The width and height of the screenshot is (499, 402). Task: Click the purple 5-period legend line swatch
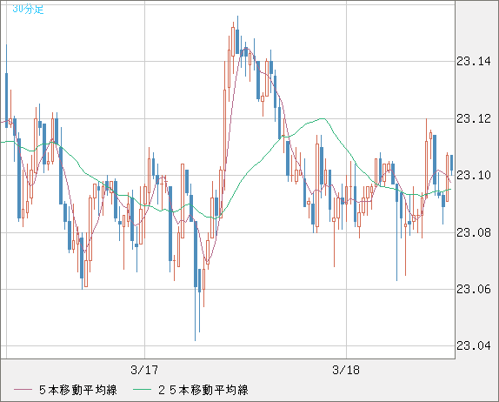[23, 390]
